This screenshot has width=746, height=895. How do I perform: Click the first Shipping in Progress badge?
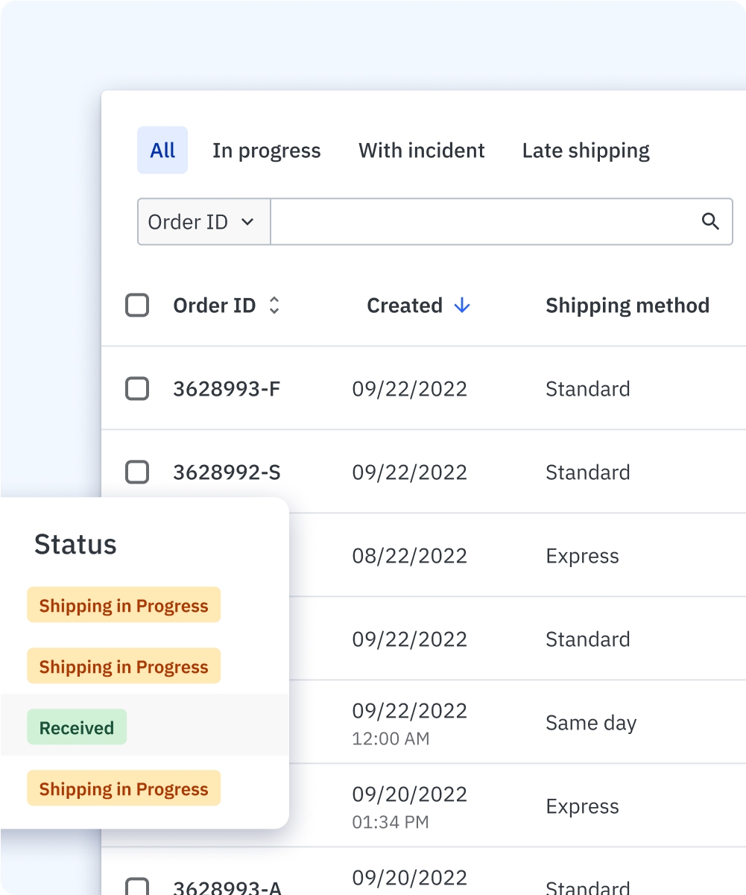pos(124,605)
